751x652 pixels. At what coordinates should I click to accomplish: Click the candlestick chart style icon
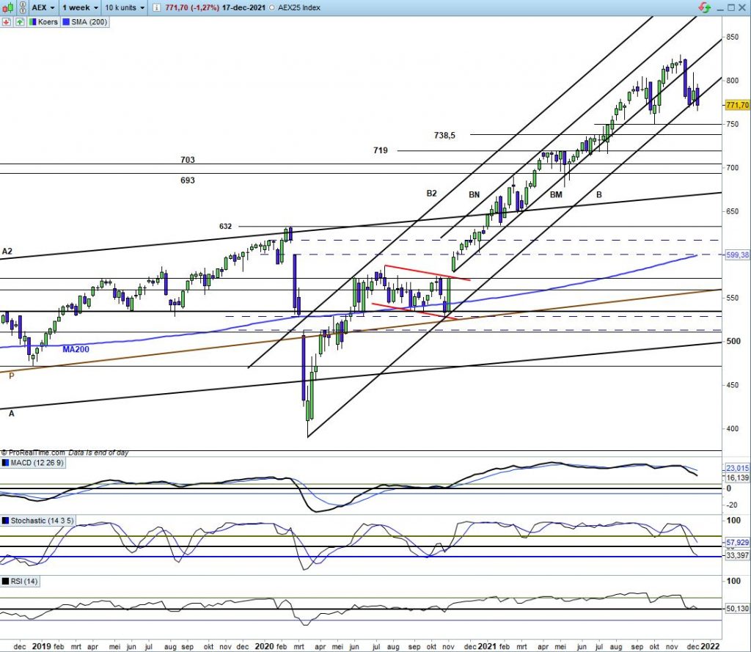pos(10,7)
